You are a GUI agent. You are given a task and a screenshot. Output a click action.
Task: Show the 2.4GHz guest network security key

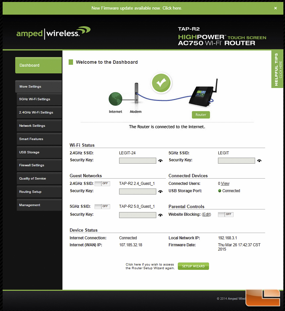tap(161, 192)
